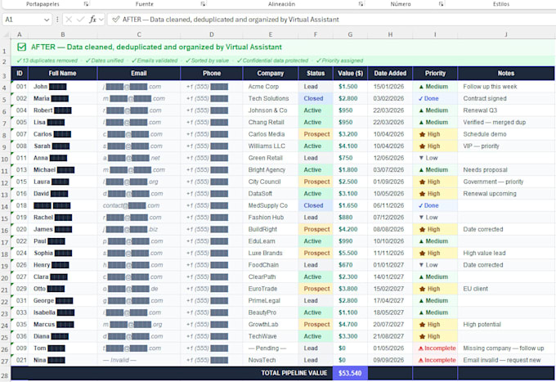Select all cells with the corner triangle
Image resolution: width=556 pixels, height=382 pixels.
point(6,34)
